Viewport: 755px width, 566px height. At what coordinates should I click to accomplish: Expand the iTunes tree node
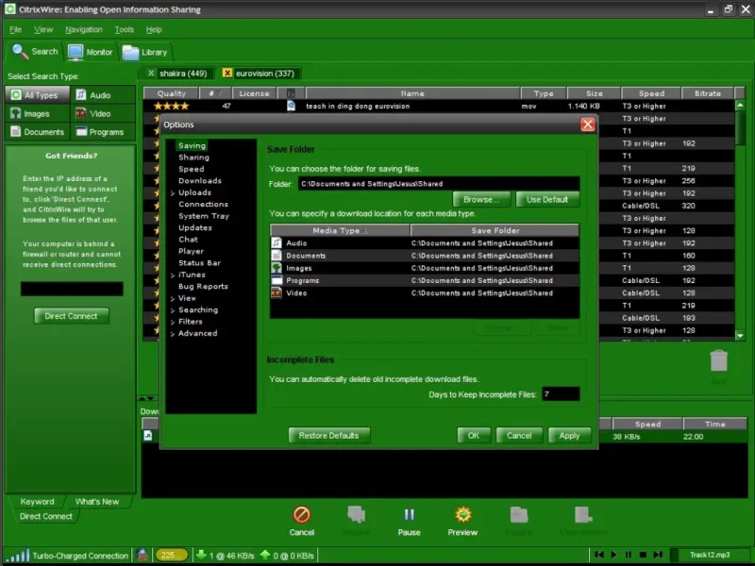173,275
